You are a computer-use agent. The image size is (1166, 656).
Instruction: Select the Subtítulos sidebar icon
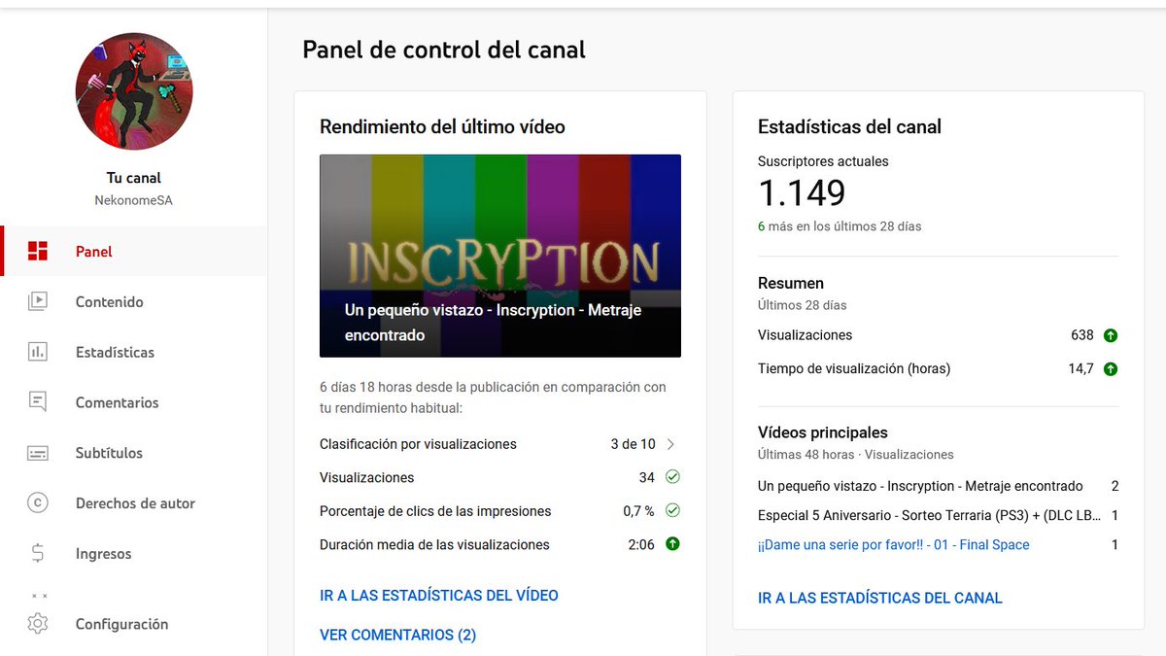pyautogui.click(x=37, y=453)
